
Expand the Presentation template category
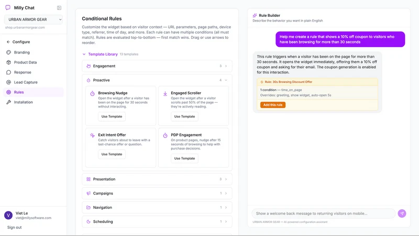(x=157, y=179)
